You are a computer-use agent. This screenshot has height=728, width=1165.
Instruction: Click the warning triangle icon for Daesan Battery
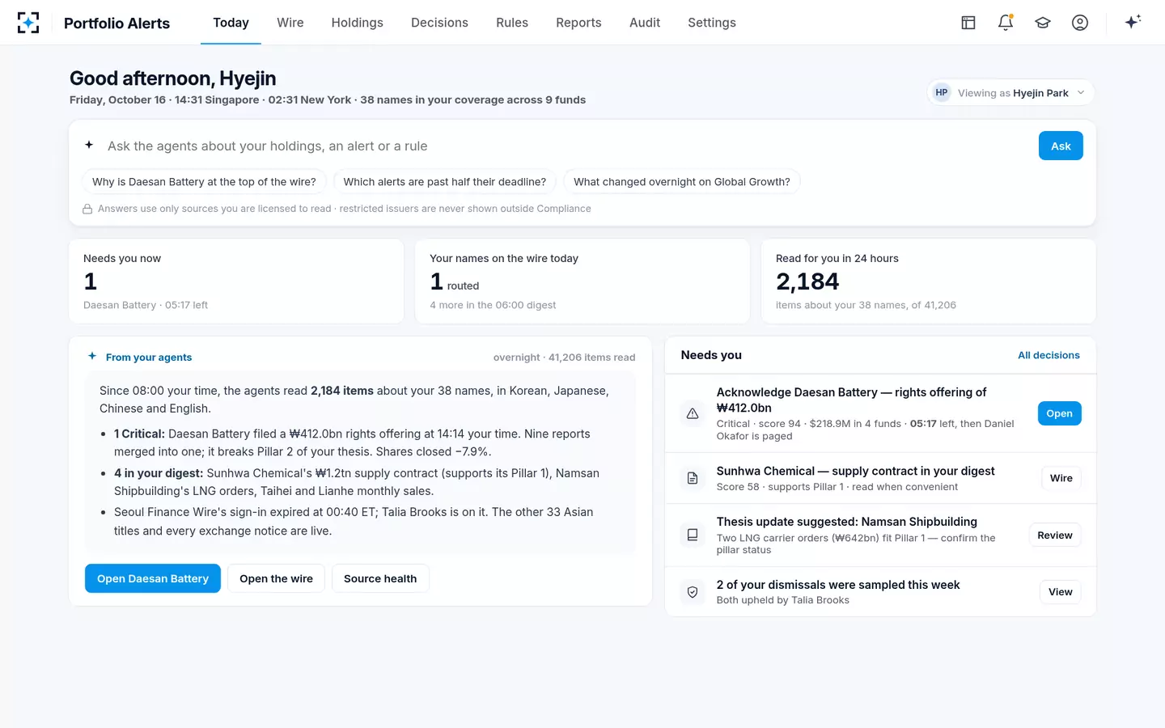[693, 413]
